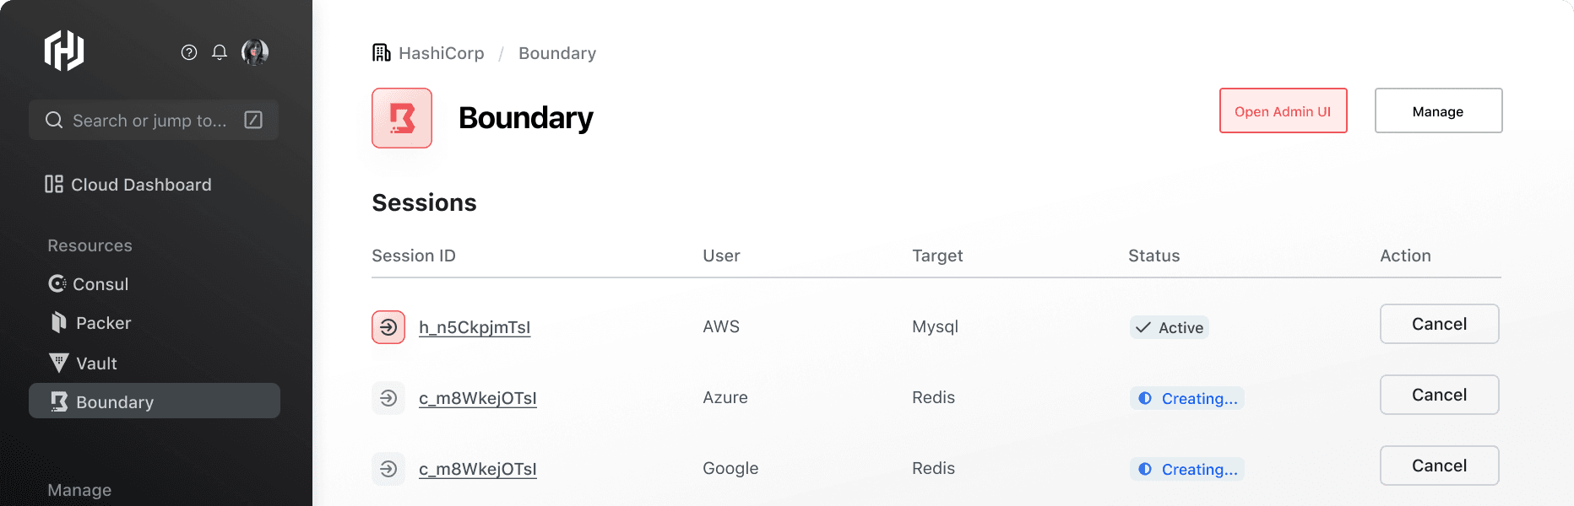Image resolution: width=1574 pixels, height=506 pixels.
Task: Cancel the active AWS Mysql session
Action: coord(1439,324)
